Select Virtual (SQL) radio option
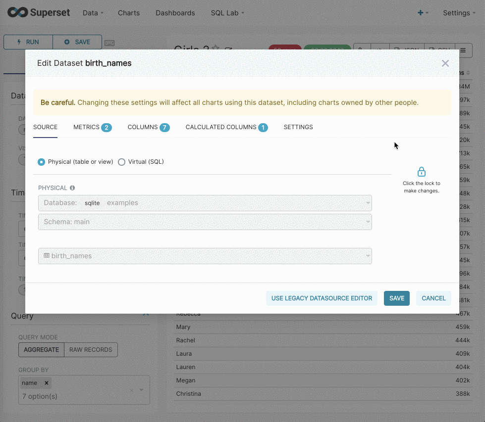The image size is (485, 422). pos(121,162)
